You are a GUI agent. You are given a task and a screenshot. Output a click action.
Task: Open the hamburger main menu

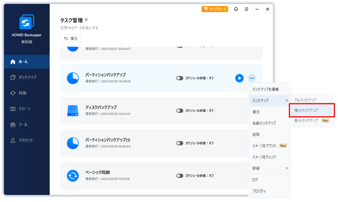point(247,9)
